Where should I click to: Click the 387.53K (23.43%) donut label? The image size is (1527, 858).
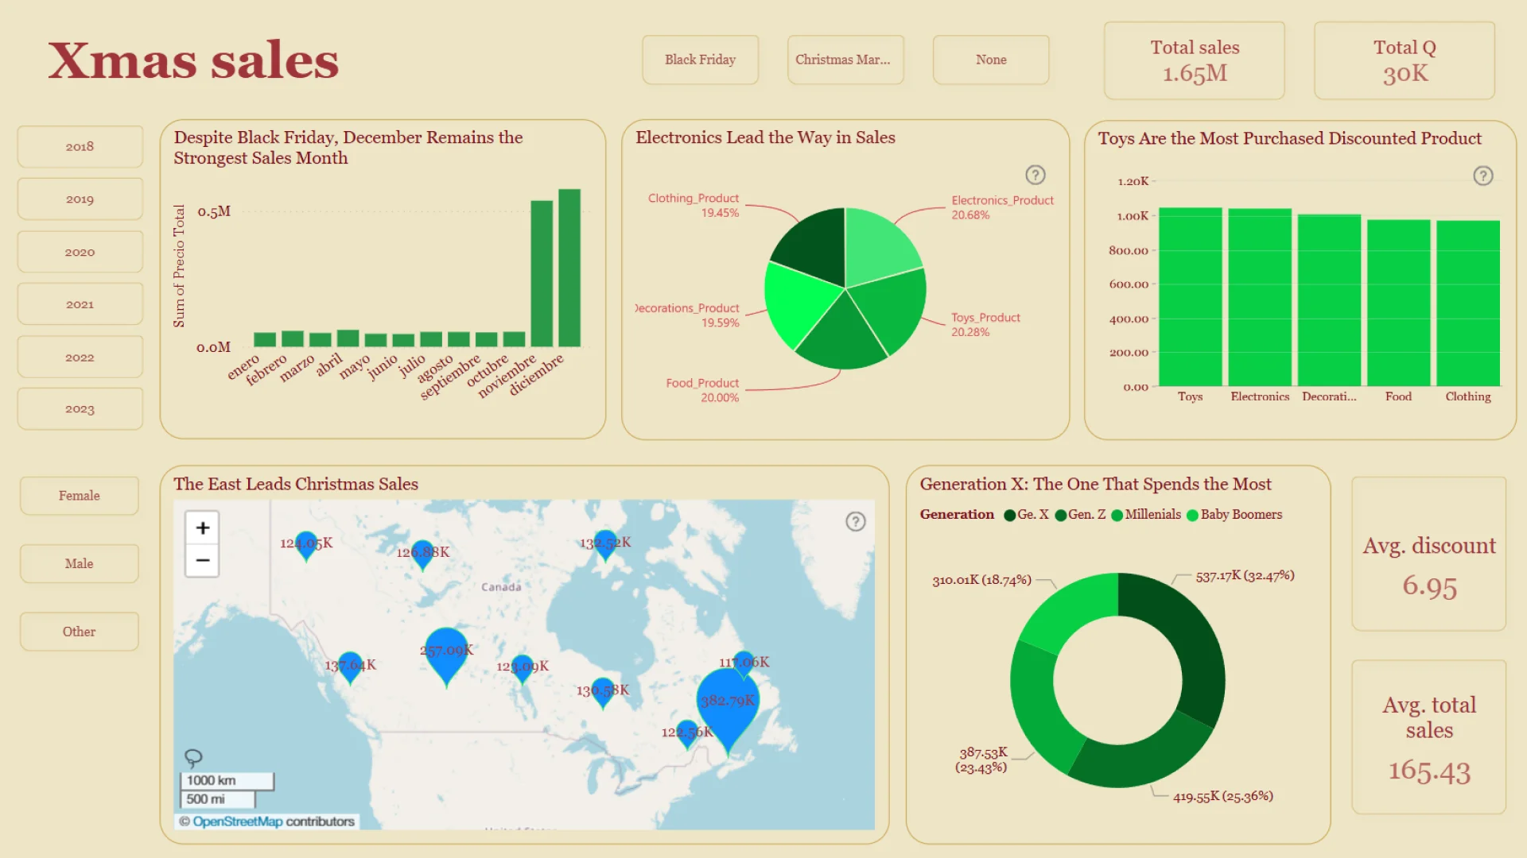click(x=981, y=759)
